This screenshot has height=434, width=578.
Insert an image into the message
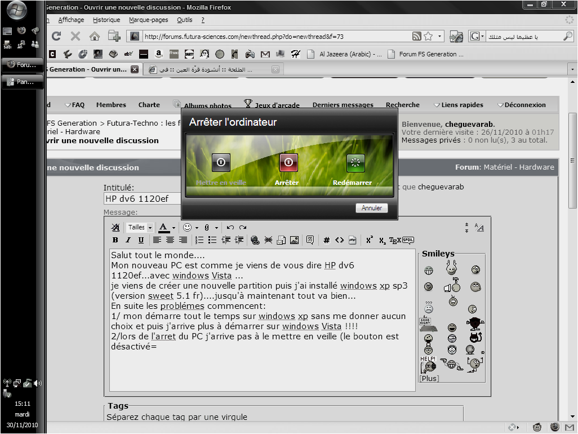pyautogui.click(x=294, y=240)
